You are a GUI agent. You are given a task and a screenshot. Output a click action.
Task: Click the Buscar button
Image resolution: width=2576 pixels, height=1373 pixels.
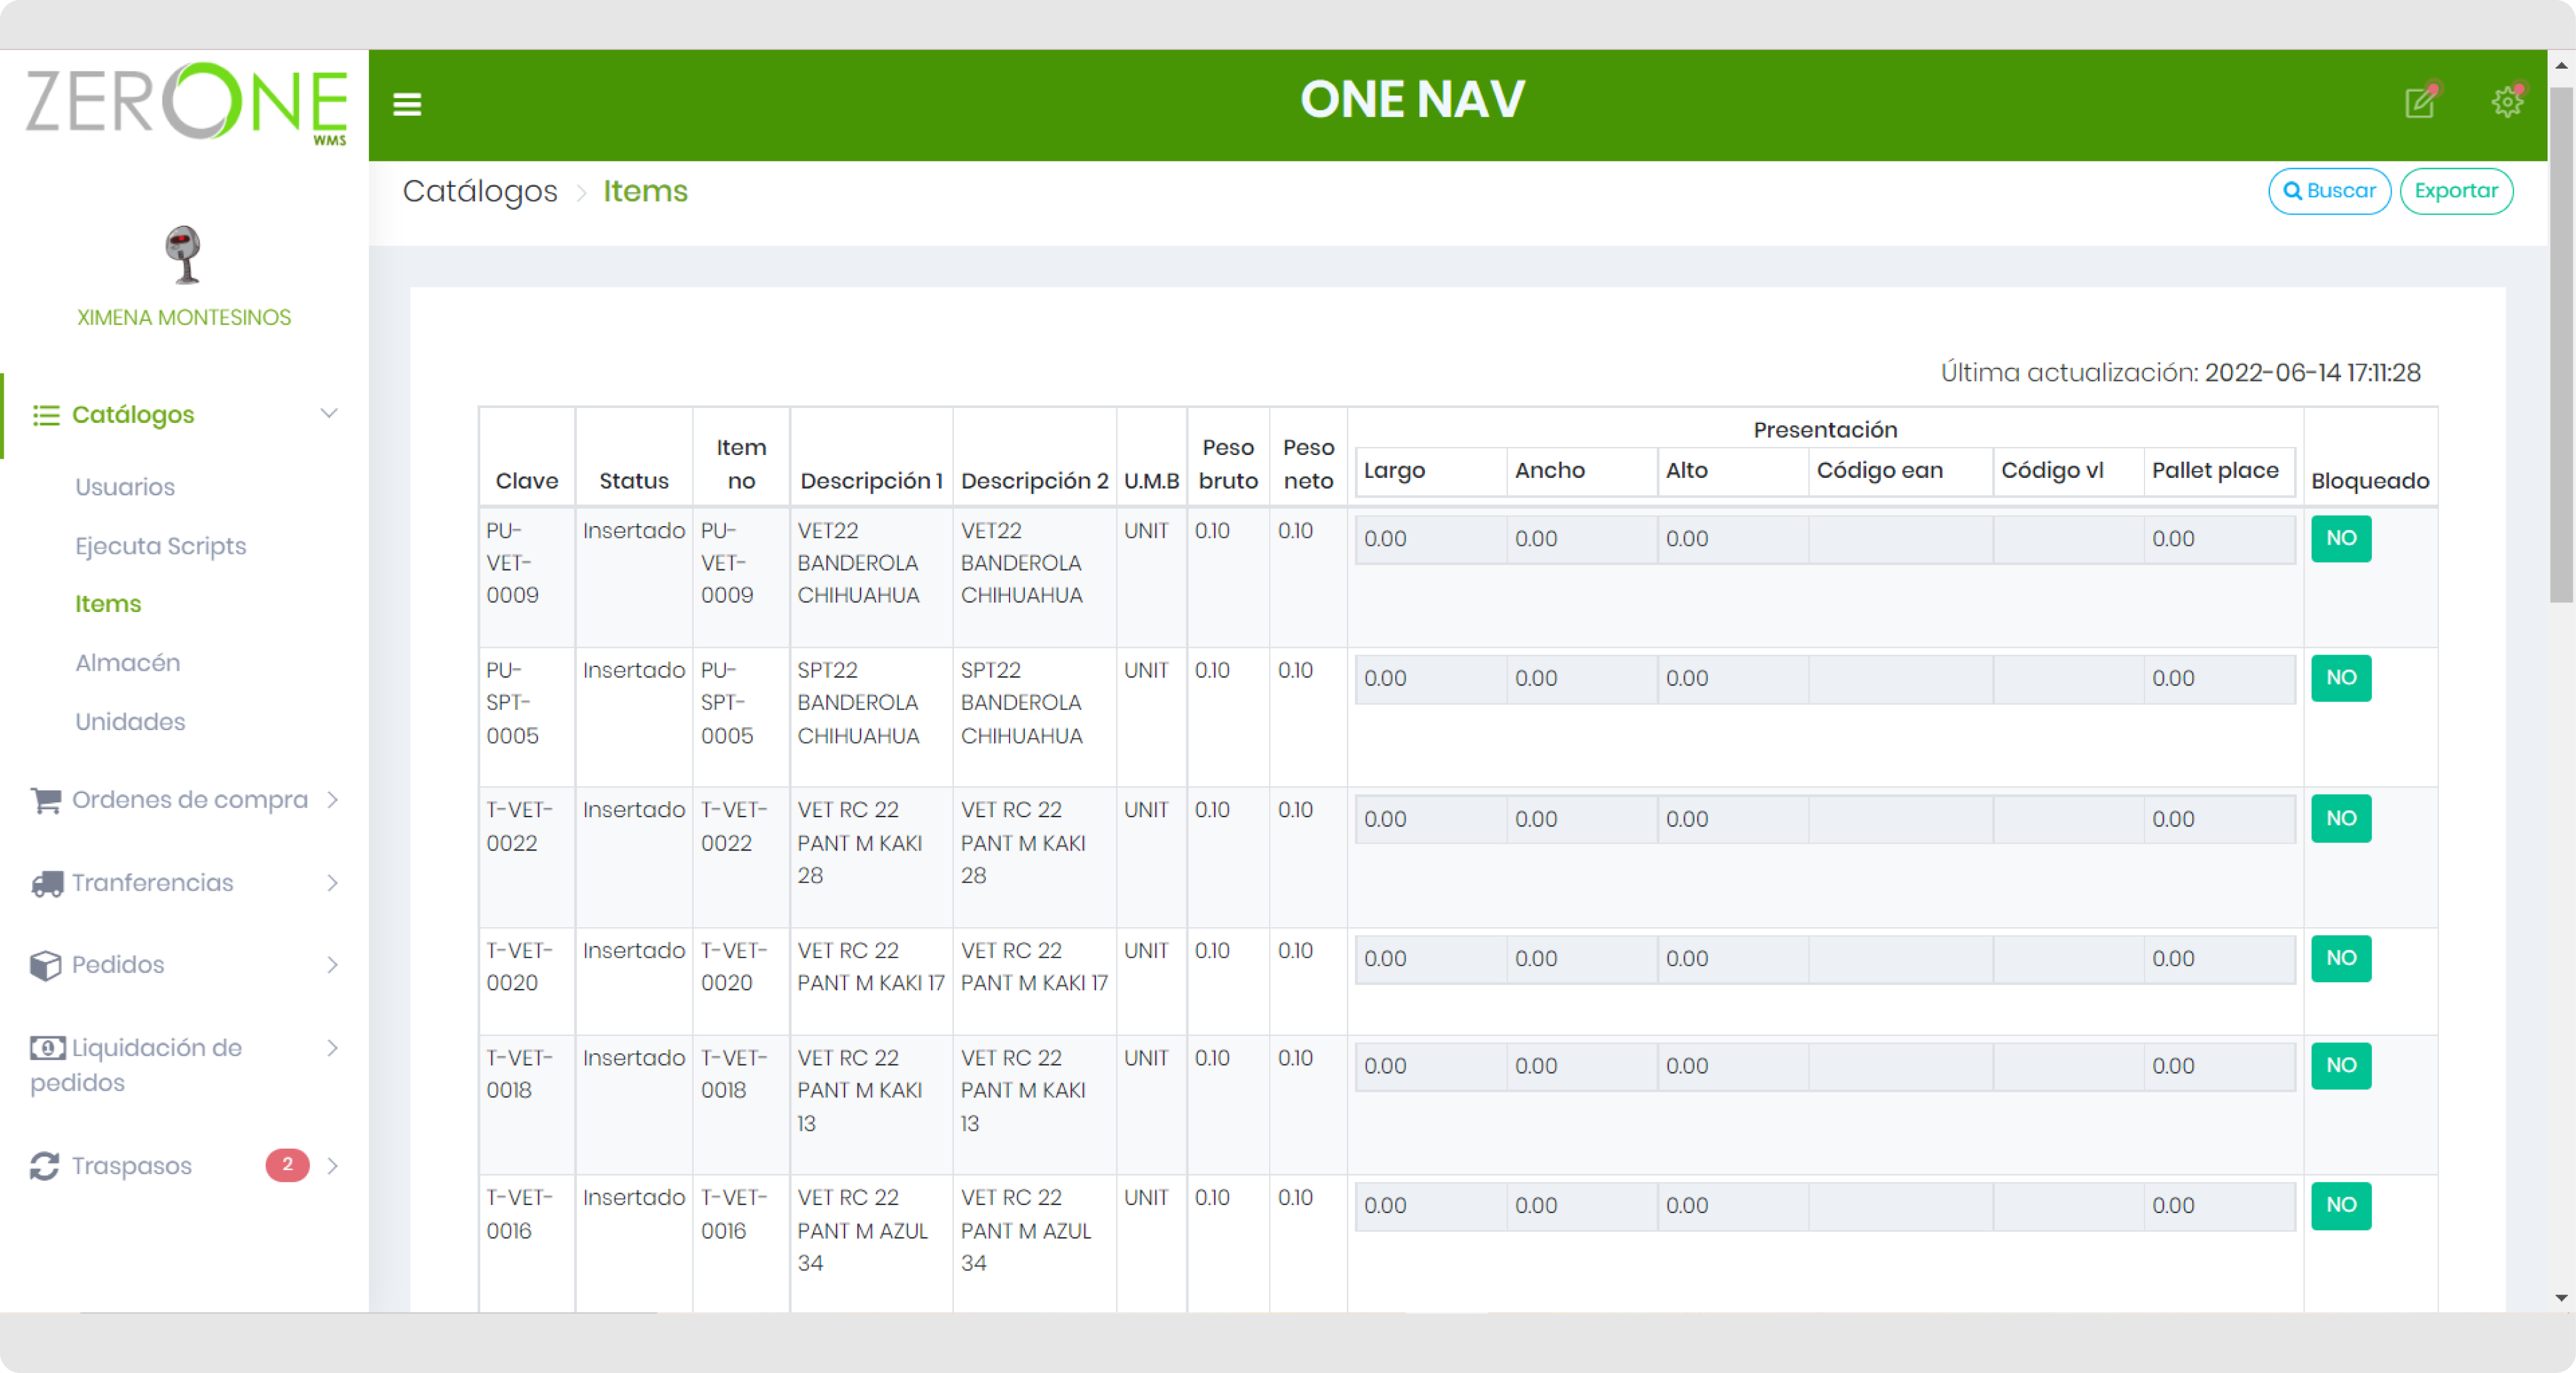(2329, 191)
